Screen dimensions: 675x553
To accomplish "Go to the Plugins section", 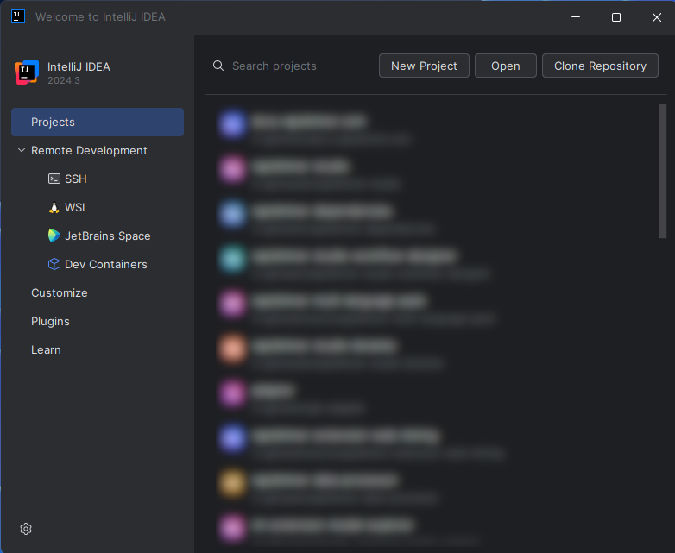I will [x=50, y=322].
